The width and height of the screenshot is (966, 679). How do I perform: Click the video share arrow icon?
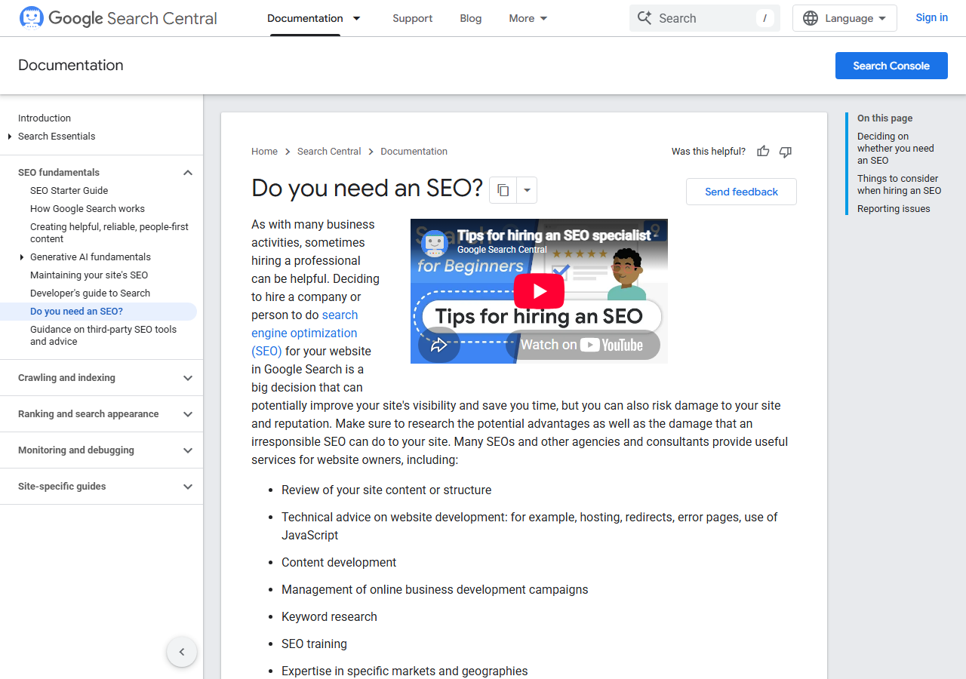[x=438, y=346]
